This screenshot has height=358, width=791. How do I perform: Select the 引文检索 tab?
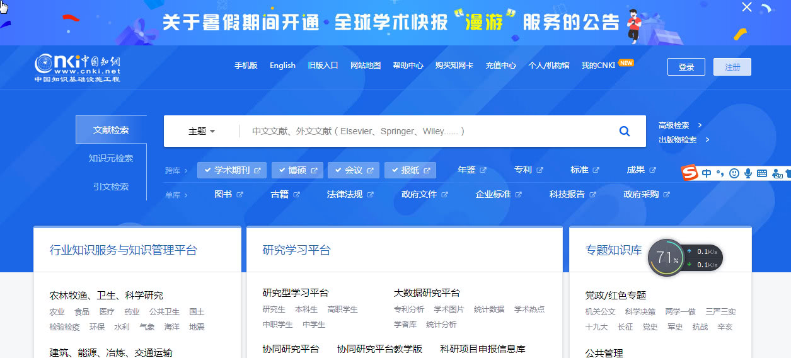(x=111, y=187)
